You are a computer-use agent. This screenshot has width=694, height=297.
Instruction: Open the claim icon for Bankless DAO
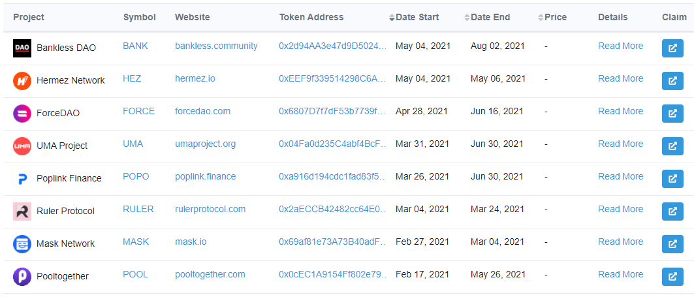672,48
